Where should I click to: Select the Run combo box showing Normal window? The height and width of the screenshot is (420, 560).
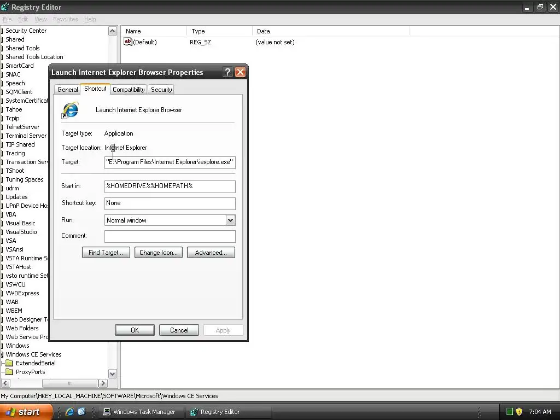pyautogui.click(x=170, y=220)
